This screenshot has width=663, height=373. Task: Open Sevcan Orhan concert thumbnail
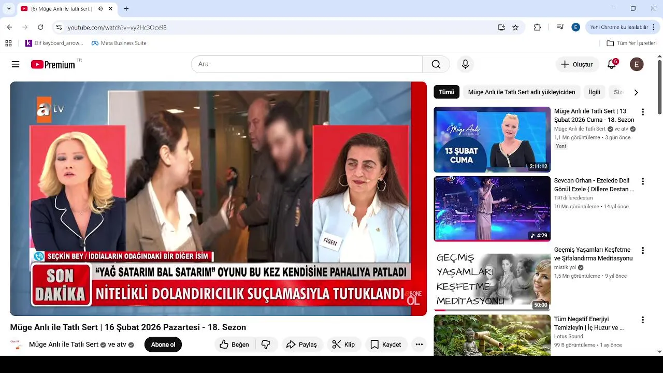point(492,209)
